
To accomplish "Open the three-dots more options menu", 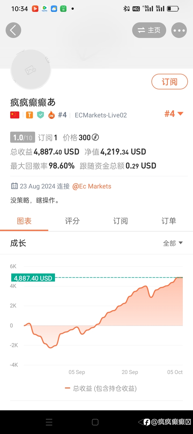I will click(x=179, y=30).
